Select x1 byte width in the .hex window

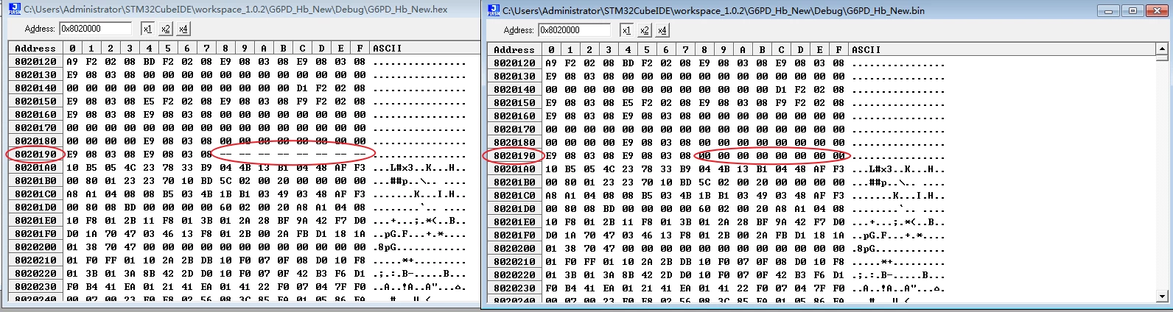pyautogui.click(x=147, y=29)
